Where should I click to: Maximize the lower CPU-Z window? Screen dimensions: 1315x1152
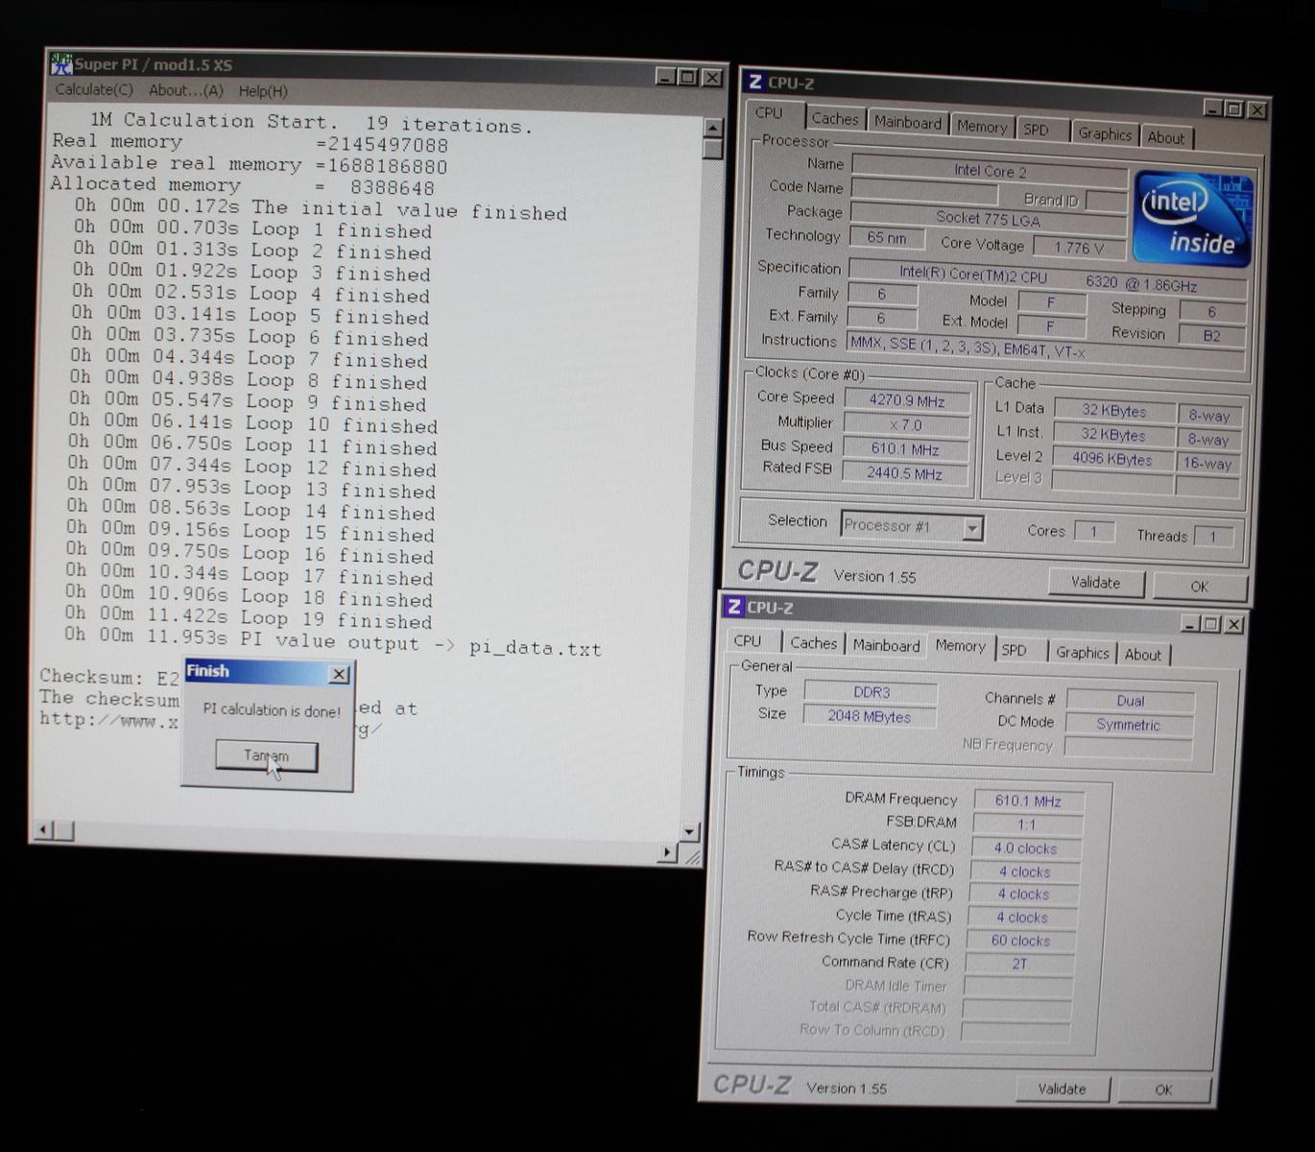tap(1212, 624)
